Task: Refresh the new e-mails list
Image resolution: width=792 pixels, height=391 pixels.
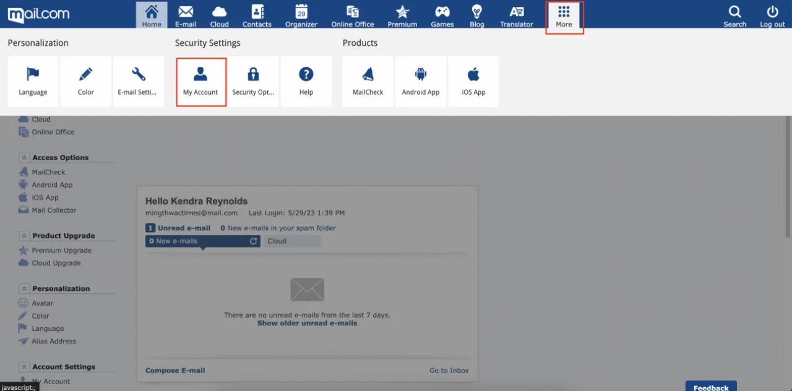Action: pos(253,241)
